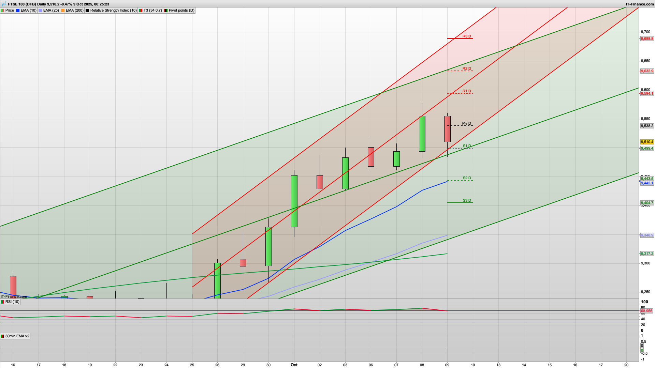Click the Price indicator color icon

coord(3,11)
